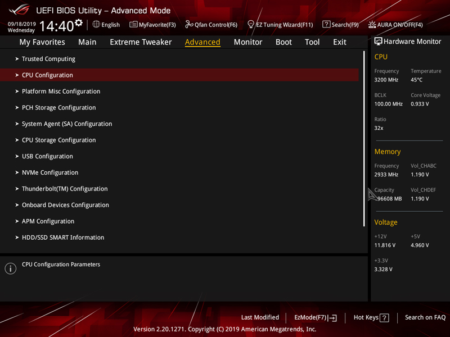Open Search on FAQ

pyautogui.click(x=425, y=317)
